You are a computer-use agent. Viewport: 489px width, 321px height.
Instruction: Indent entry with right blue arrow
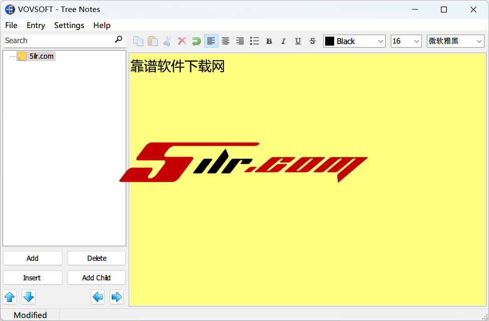click(x=117, y=297)
